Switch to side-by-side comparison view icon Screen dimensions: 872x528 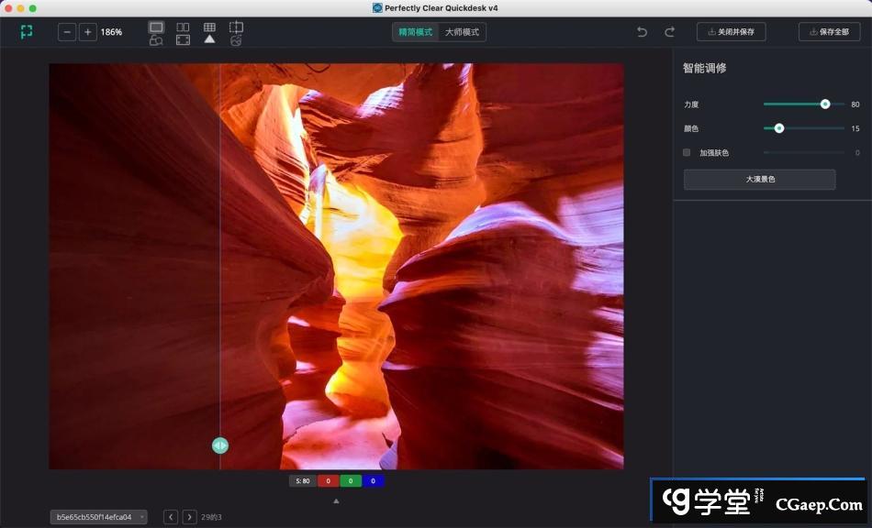point(183,27)
